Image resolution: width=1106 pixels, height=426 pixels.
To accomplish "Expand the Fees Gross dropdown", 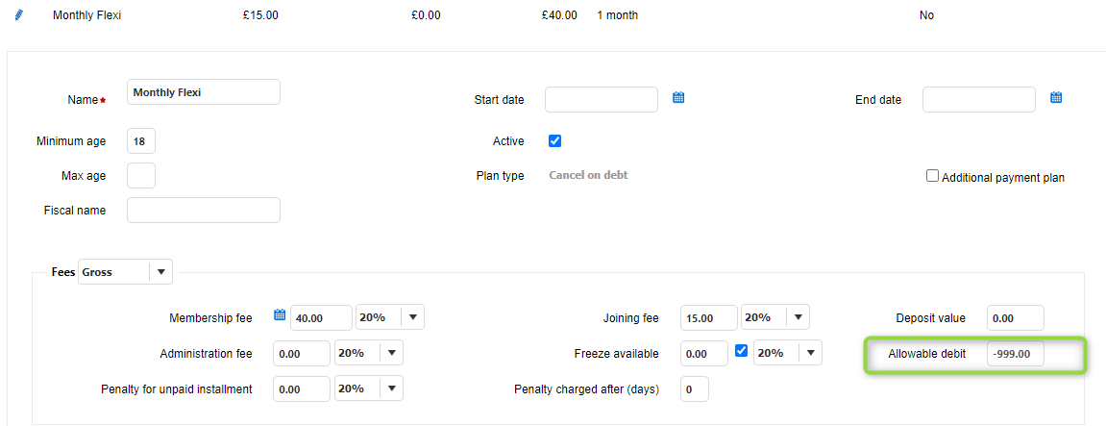I will [160, 272].
